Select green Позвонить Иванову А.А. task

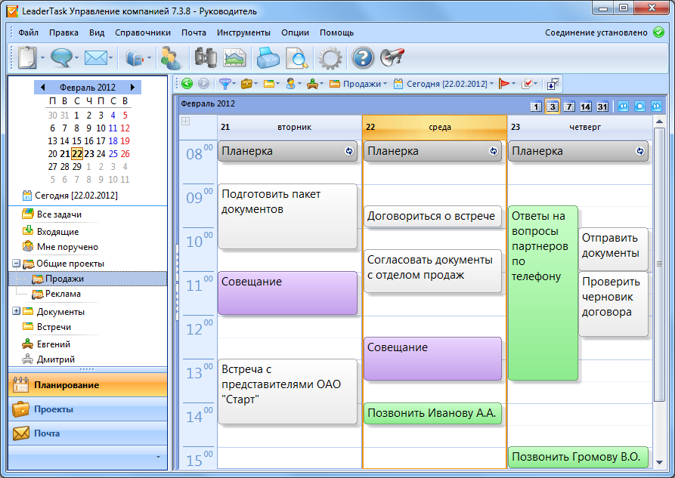click(432, 413)
